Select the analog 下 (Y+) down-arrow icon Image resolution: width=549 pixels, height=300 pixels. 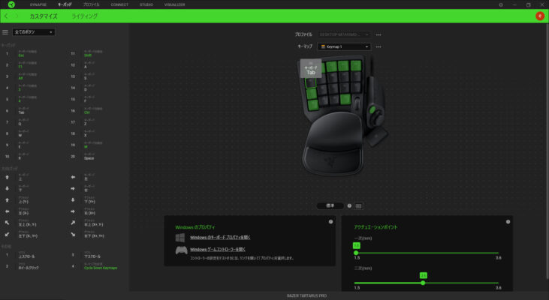73,200
